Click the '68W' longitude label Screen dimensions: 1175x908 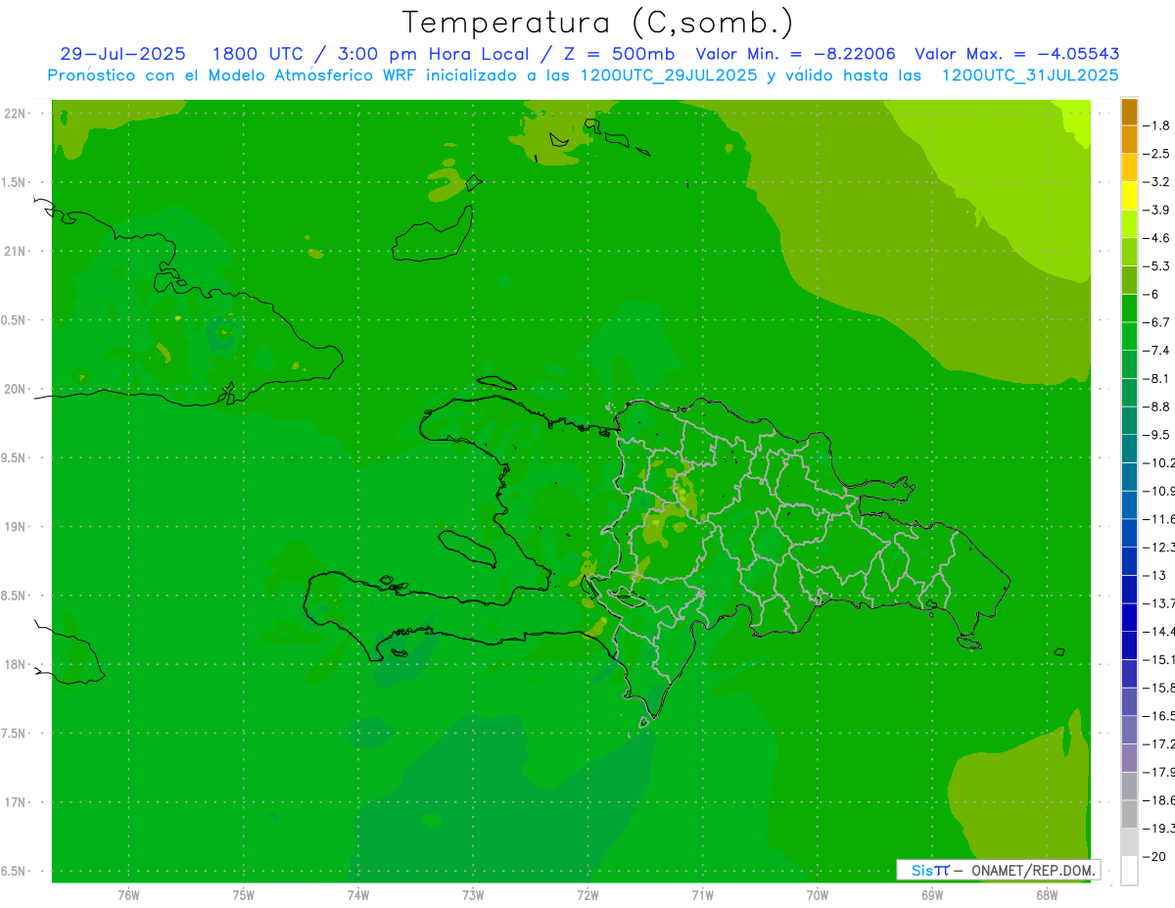point(1047,895)
